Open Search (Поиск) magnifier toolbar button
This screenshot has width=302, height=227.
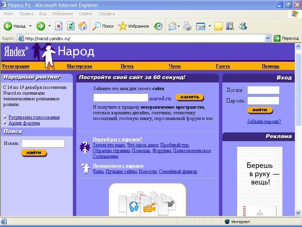[x=103, y=26]
